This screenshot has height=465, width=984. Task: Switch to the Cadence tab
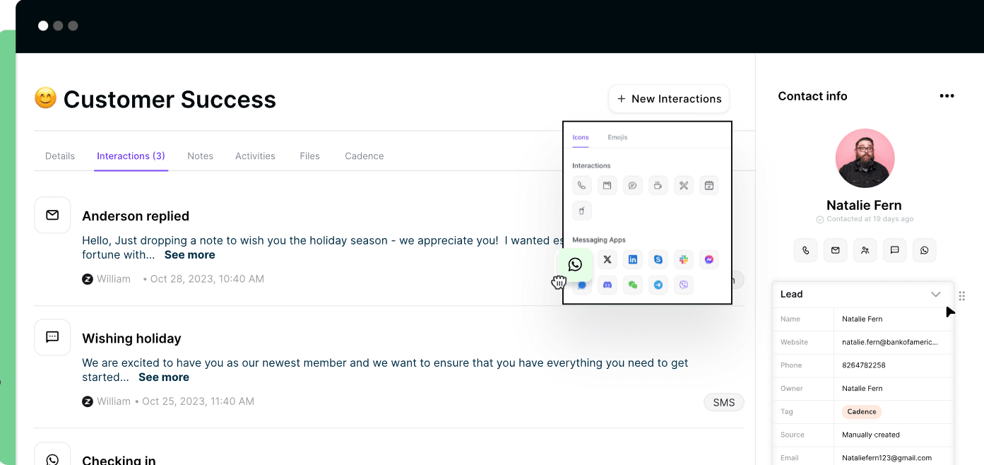tap(364, 155)
